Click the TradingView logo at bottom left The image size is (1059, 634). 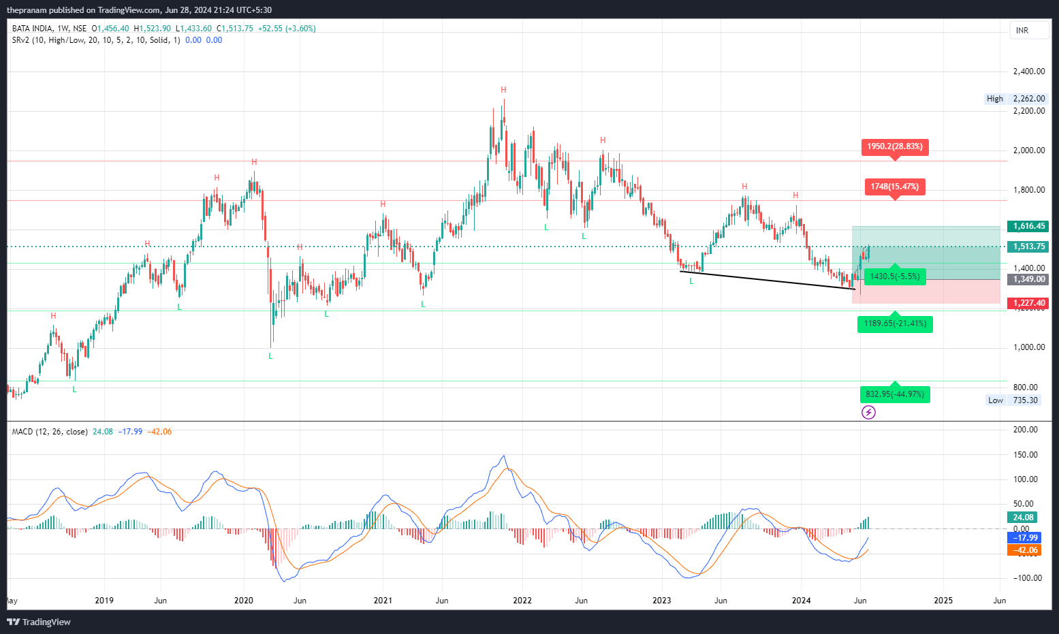pyautogui.click(x=39, y=622)
